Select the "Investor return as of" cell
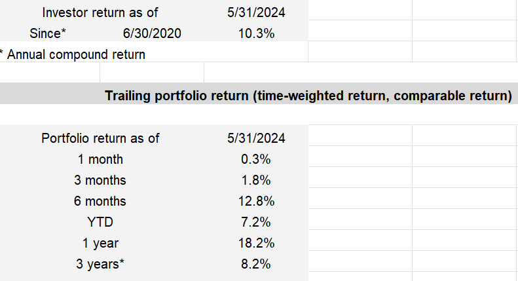This screenshot has width=518, height=281. point(100,12)
